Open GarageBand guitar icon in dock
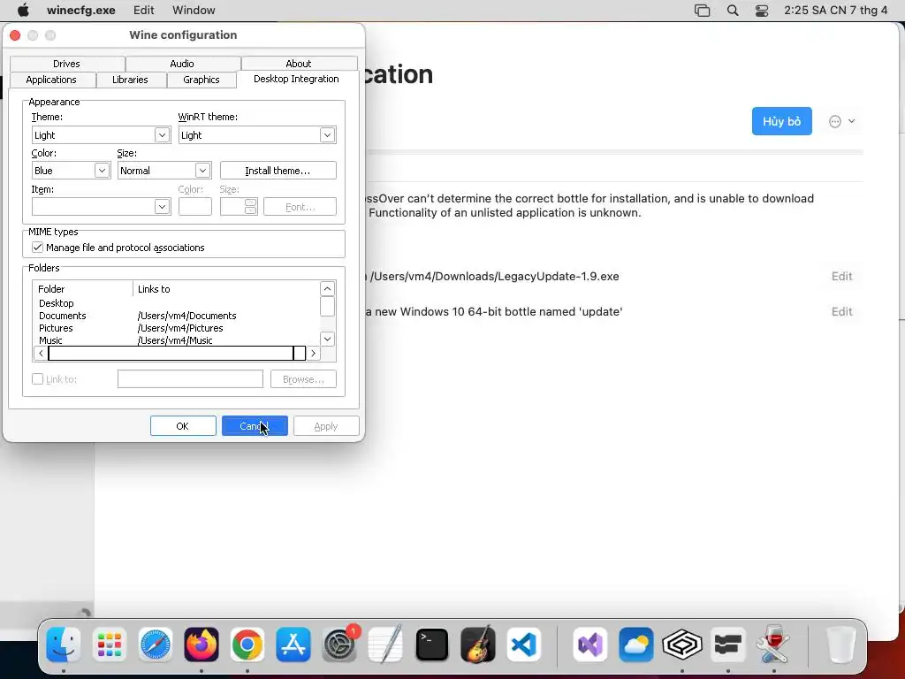905x679 pixels. coord(478,645)
